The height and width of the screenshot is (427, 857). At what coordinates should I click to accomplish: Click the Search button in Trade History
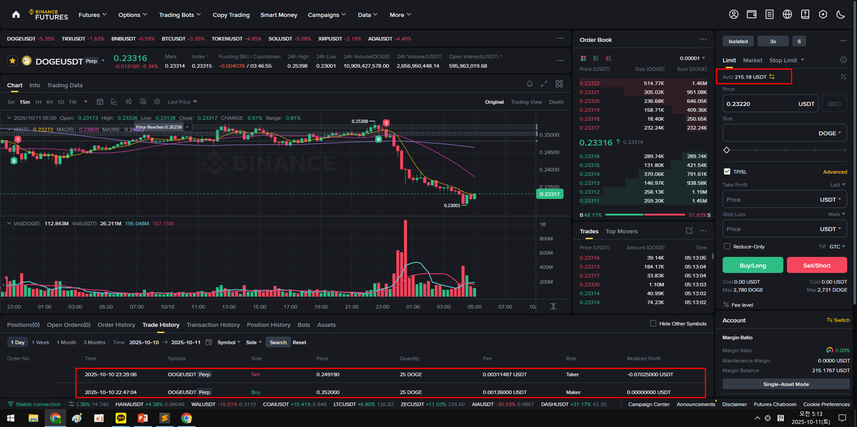point(278,342)
